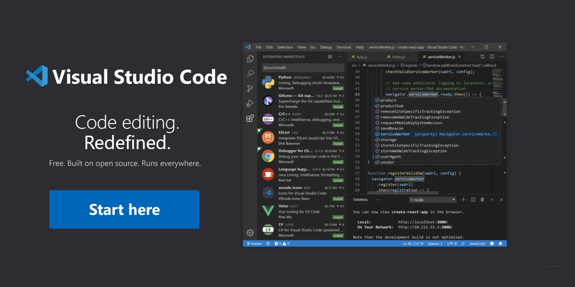Open the 1: node terminal selector dropdown
This screenshot has width=575, height=287.
433,199
